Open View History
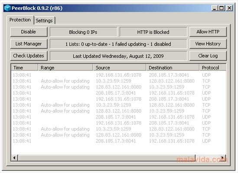This screenshot has height=173, width=238. [x=208, y=44]
